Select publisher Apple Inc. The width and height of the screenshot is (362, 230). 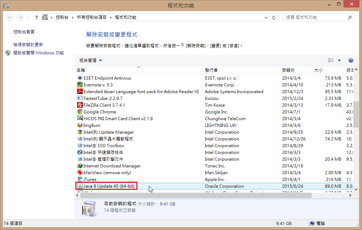pos(215,180)
